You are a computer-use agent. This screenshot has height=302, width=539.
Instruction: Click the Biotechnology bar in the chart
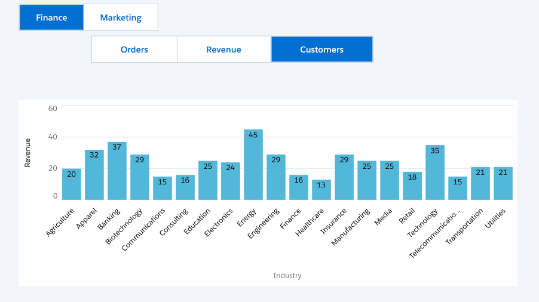(x=140, y=177)
